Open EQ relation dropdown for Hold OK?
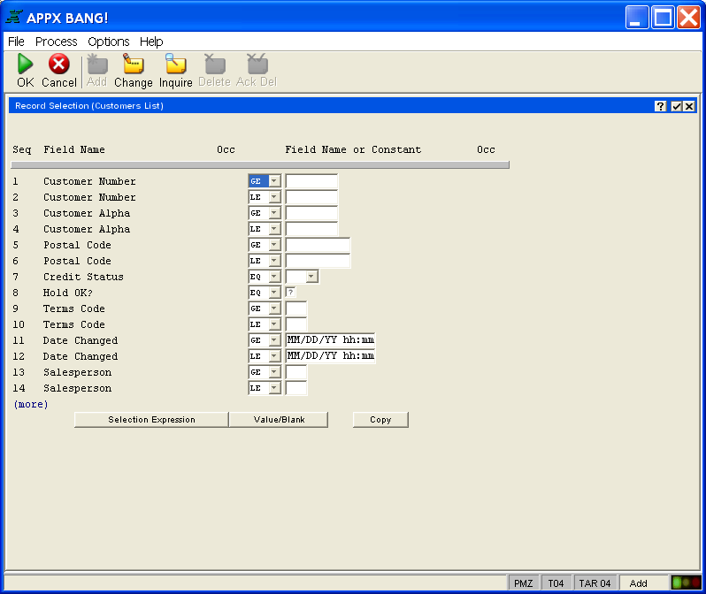The height and width of the screenshot is (594, 706). pos(274,293)
